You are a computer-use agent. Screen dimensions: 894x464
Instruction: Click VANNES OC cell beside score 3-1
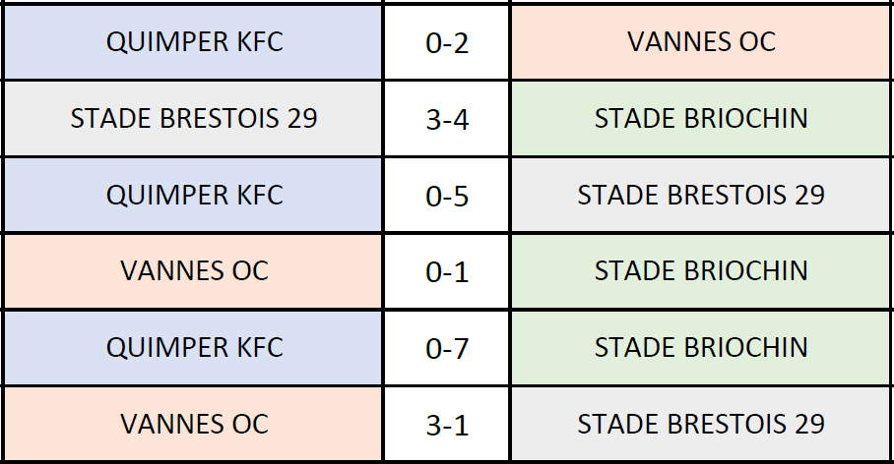coord(193,424)
